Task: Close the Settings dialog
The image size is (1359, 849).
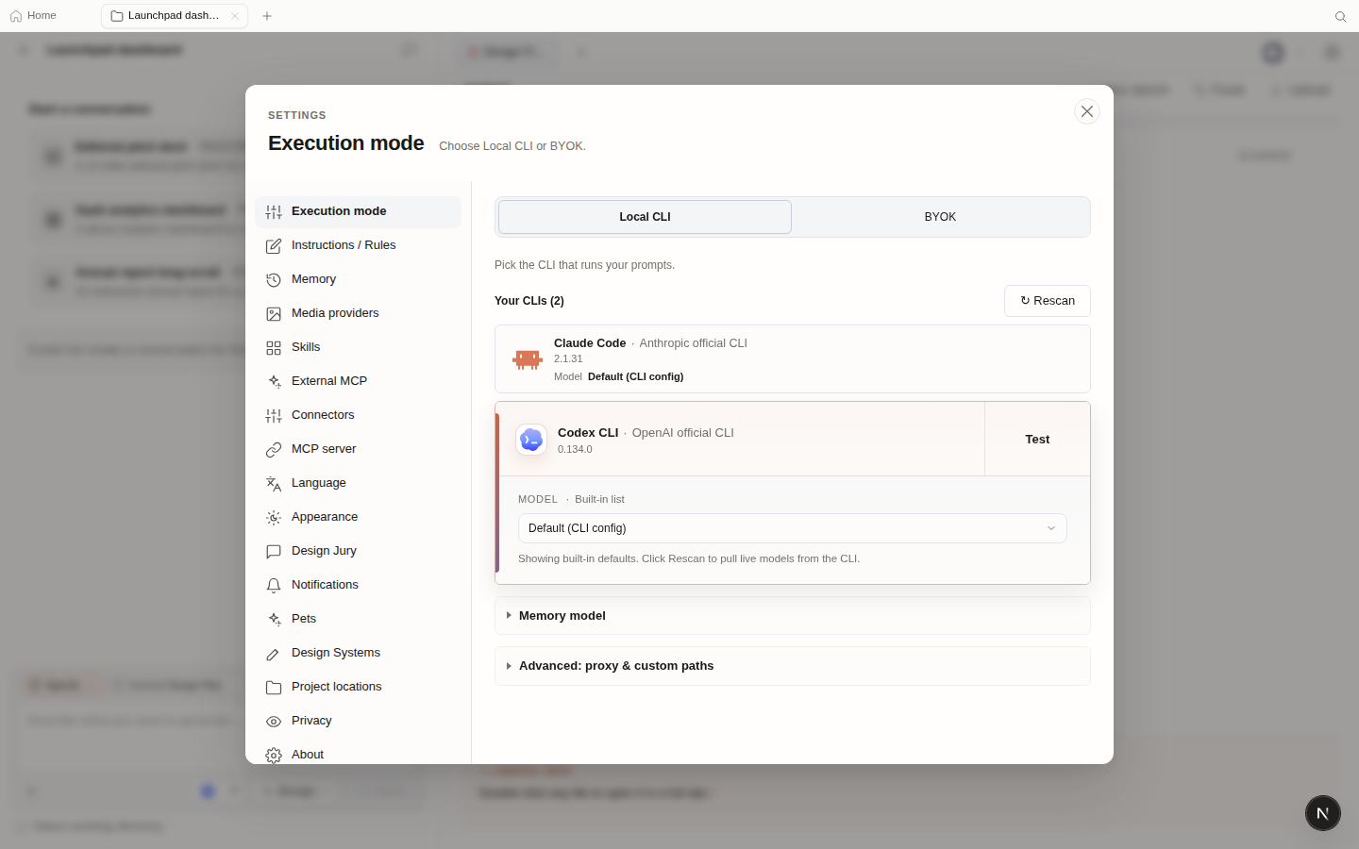Action: pos(1087,111)
